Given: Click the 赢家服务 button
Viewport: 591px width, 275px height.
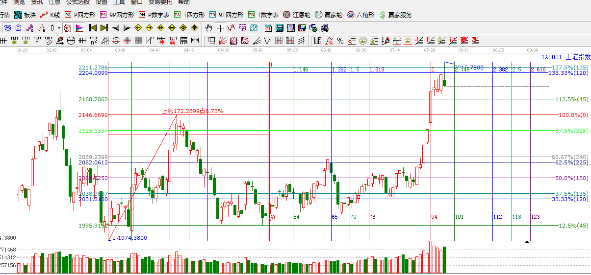Looking at the screenshot, I should (x=395, y=15).
